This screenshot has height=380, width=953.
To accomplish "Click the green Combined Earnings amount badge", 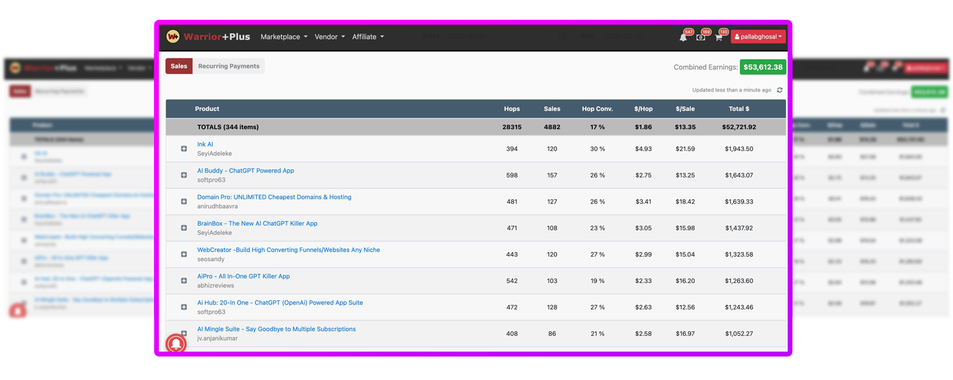I will (x=762, y=67).
